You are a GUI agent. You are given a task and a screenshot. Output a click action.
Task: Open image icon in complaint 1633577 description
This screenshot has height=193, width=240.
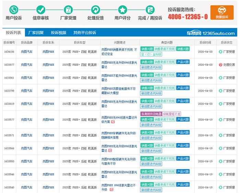click(113, 122)
